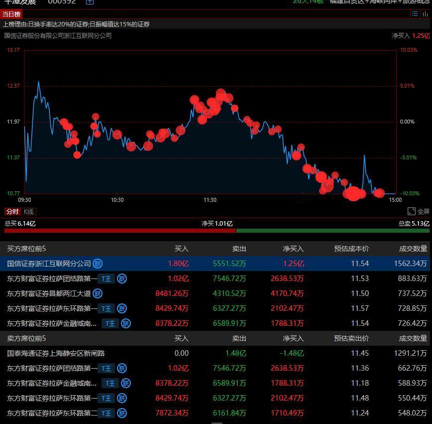
Task: Select the 当日榜 tab
Action: (x=11, y=14)
